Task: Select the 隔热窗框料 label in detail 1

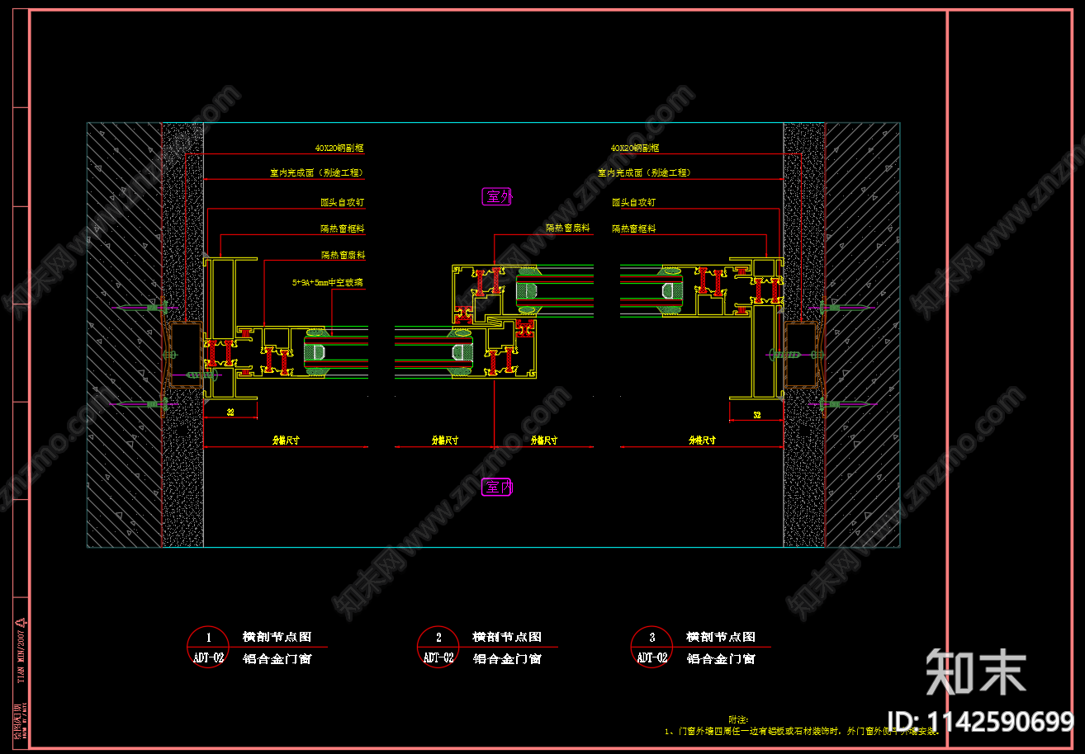Action: click(344, 229)
